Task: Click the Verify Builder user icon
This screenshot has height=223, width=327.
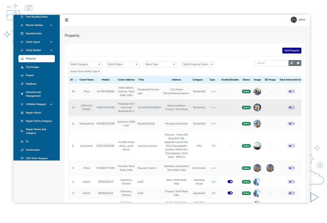Action: pyautogui.click(x=22, y=50)
